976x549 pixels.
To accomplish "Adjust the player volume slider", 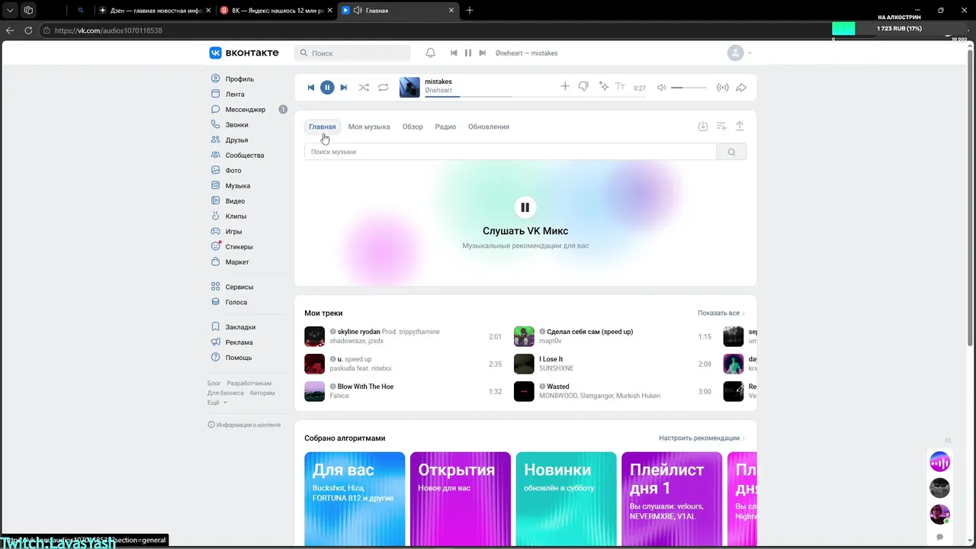I will click(x=689, y=88).
